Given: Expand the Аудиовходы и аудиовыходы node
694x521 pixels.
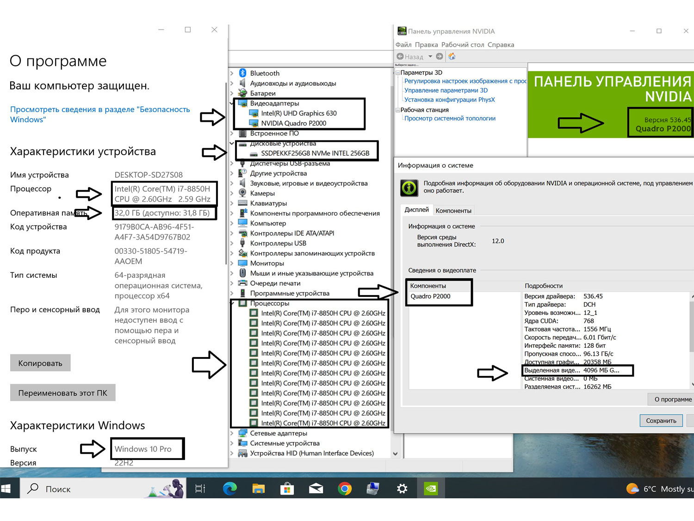Looking at the screenshot, I should pos(232,83).
